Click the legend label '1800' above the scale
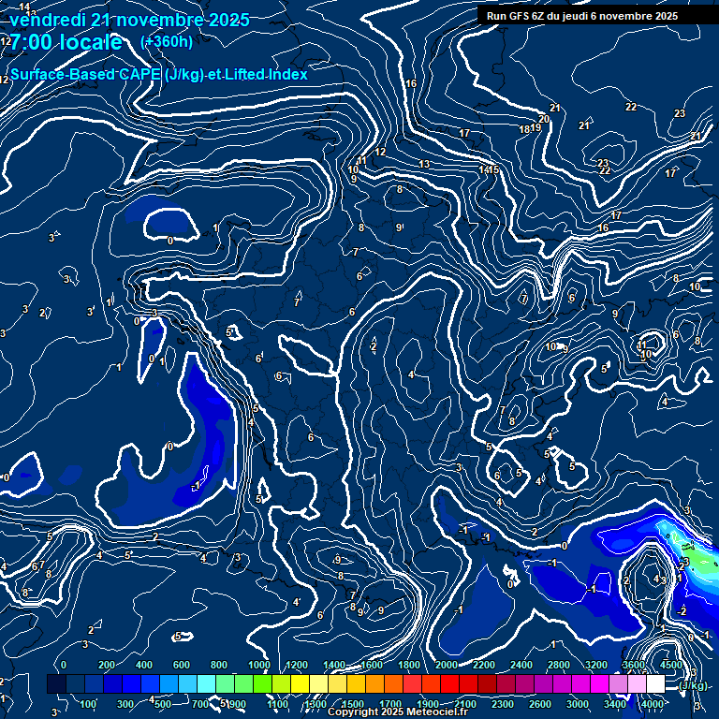This screenshot has height=719, width=719. (x=409, y=665)
